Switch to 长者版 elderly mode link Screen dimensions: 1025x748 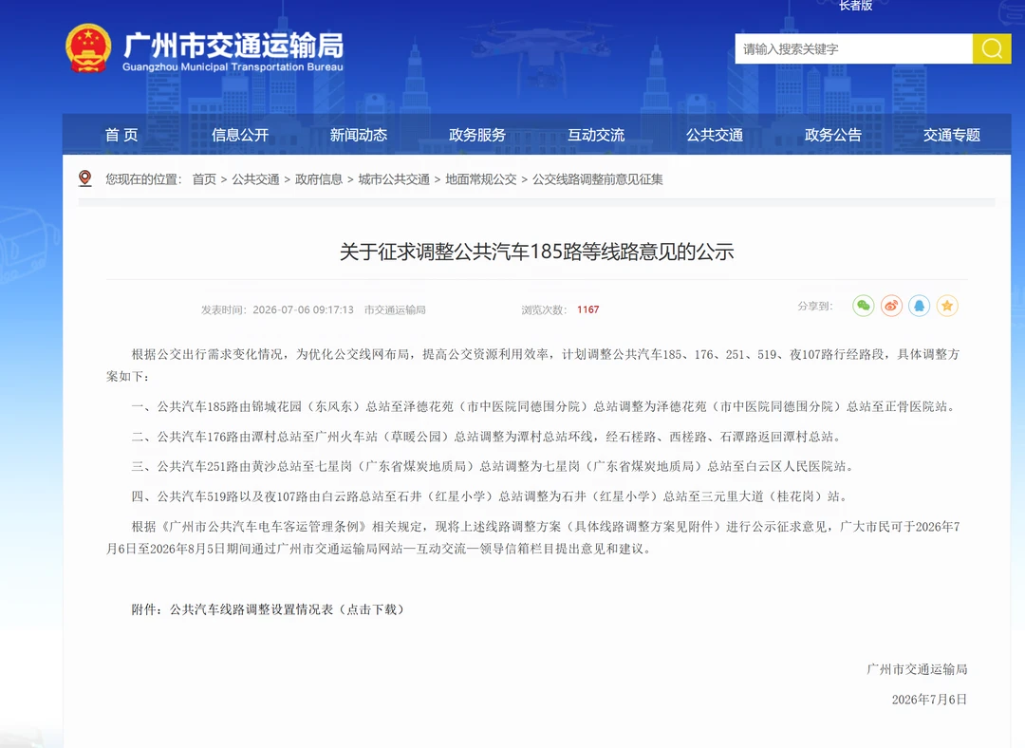coord(856,6)
